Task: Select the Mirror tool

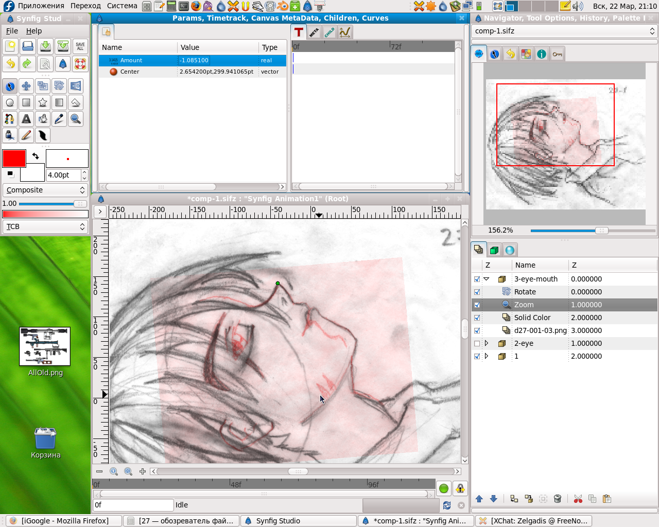Action: pyautogui.click(x=76, y=86)
